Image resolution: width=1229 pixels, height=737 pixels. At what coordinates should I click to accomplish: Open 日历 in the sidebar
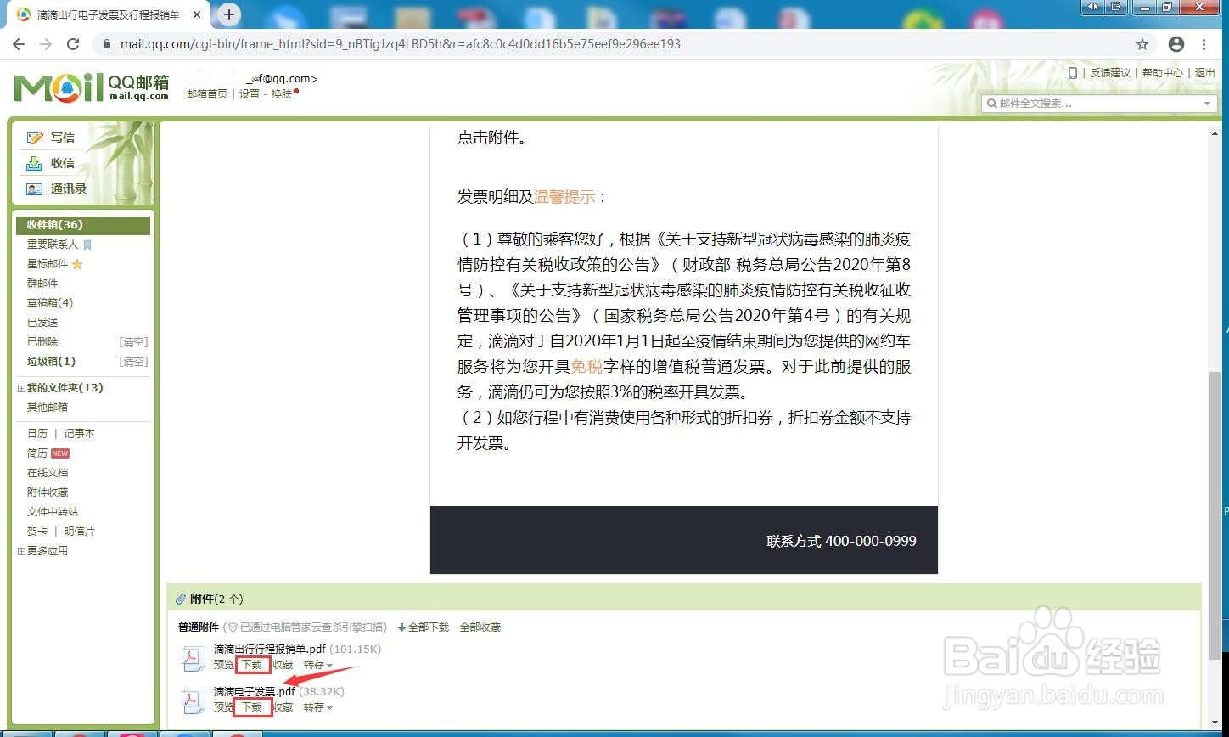point(37,434)
